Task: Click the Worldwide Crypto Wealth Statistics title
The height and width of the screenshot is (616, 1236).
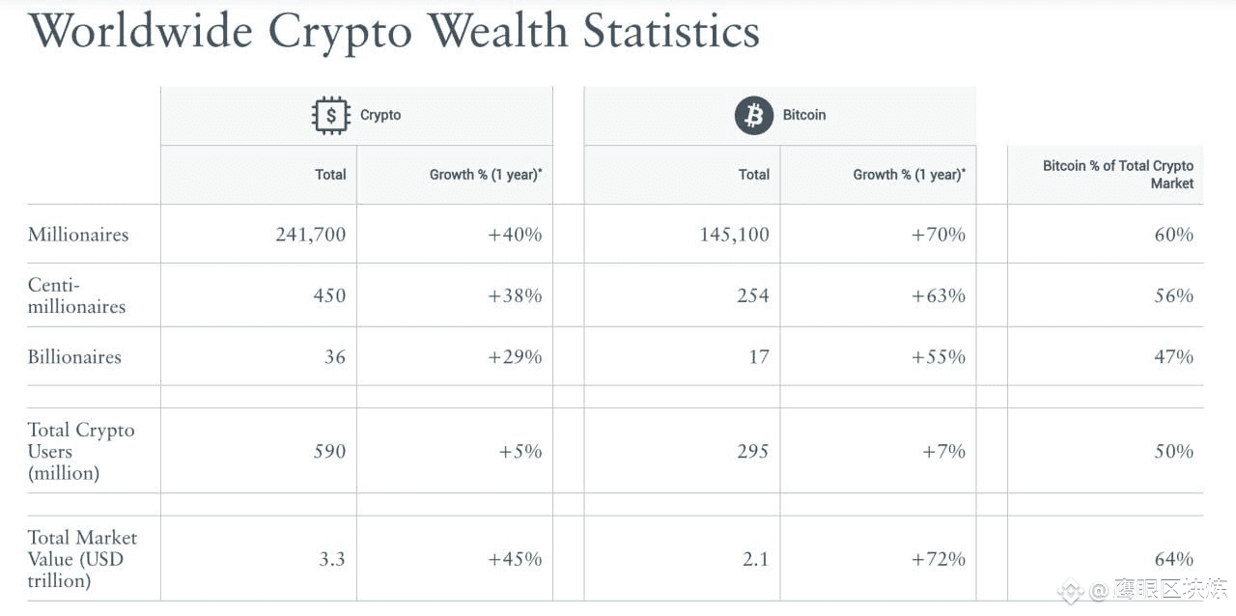Action: coord(394,32)
